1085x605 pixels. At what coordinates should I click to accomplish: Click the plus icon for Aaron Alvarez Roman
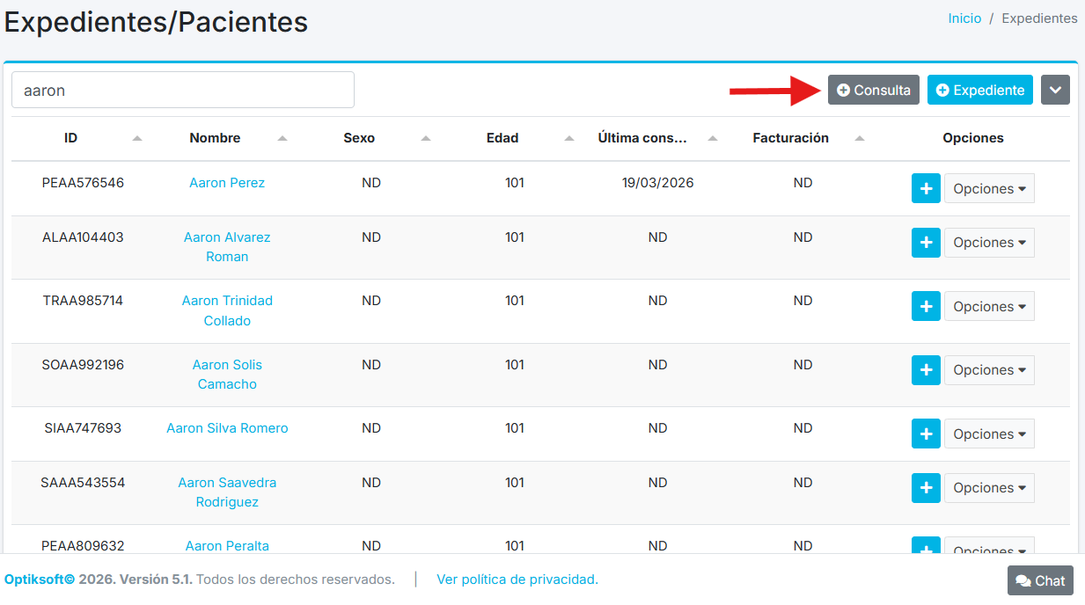coord(926,243)
